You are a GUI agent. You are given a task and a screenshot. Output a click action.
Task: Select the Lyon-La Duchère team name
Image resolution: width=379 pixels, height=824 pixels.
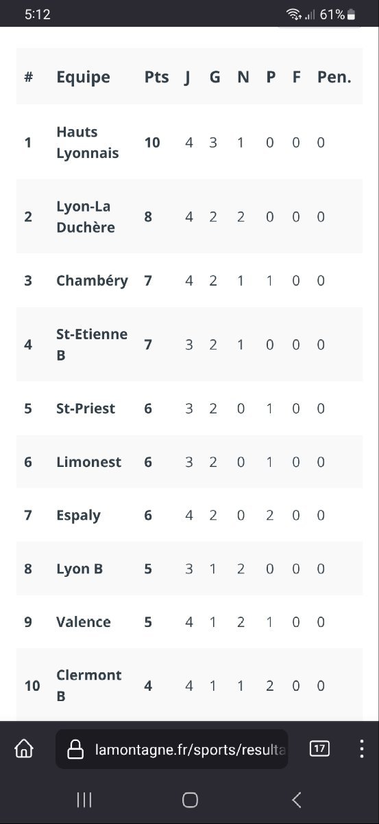(x=86, y=217)
